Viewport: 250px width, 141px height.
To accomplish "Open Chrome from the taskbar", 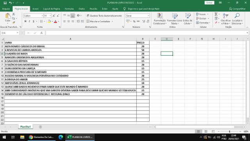I will 41,137.
